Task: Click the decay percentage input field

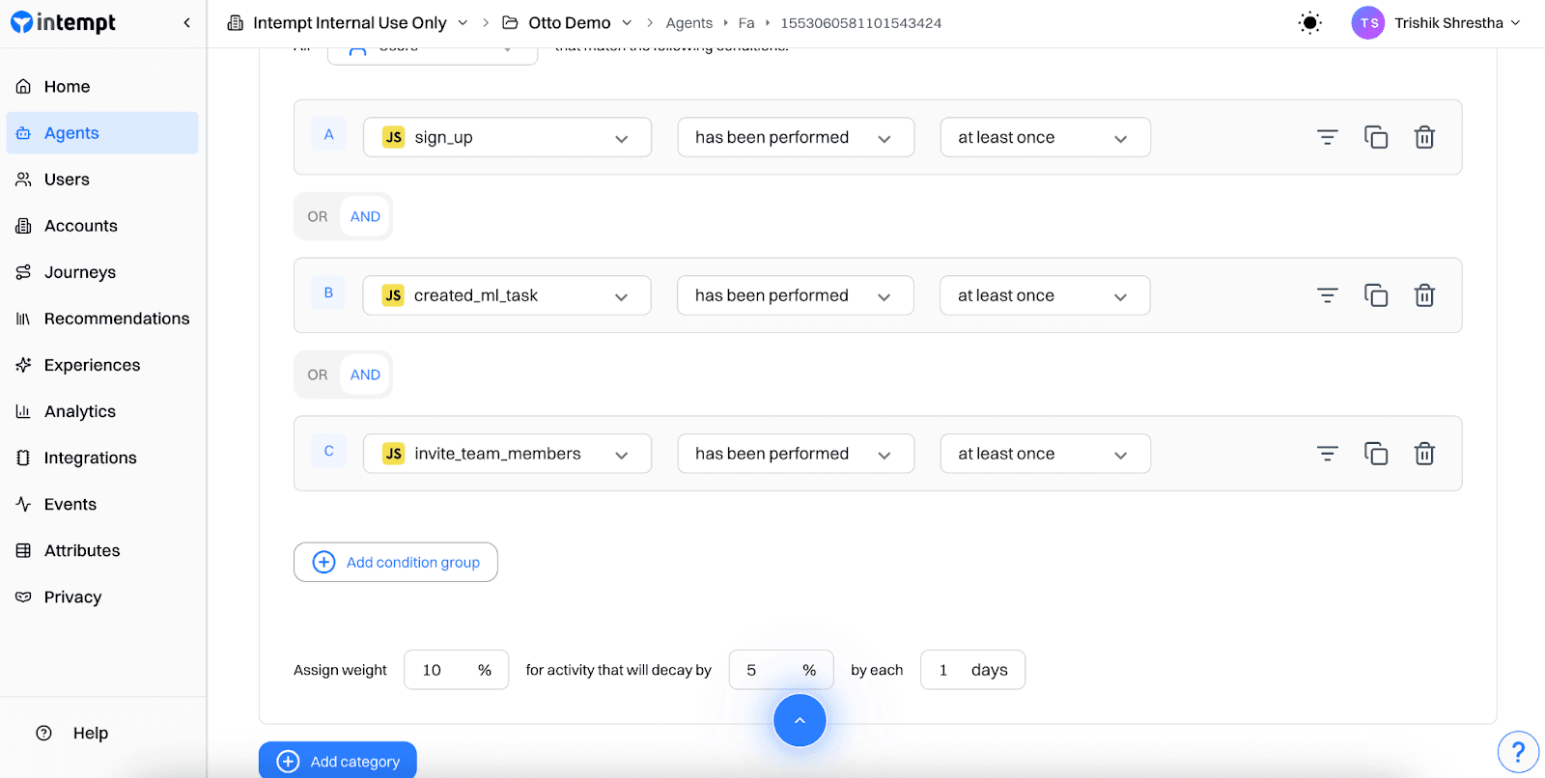Action: (x=768, y=670)
